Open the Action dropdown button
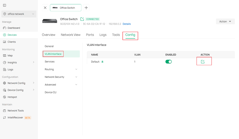 click(225, 21)
